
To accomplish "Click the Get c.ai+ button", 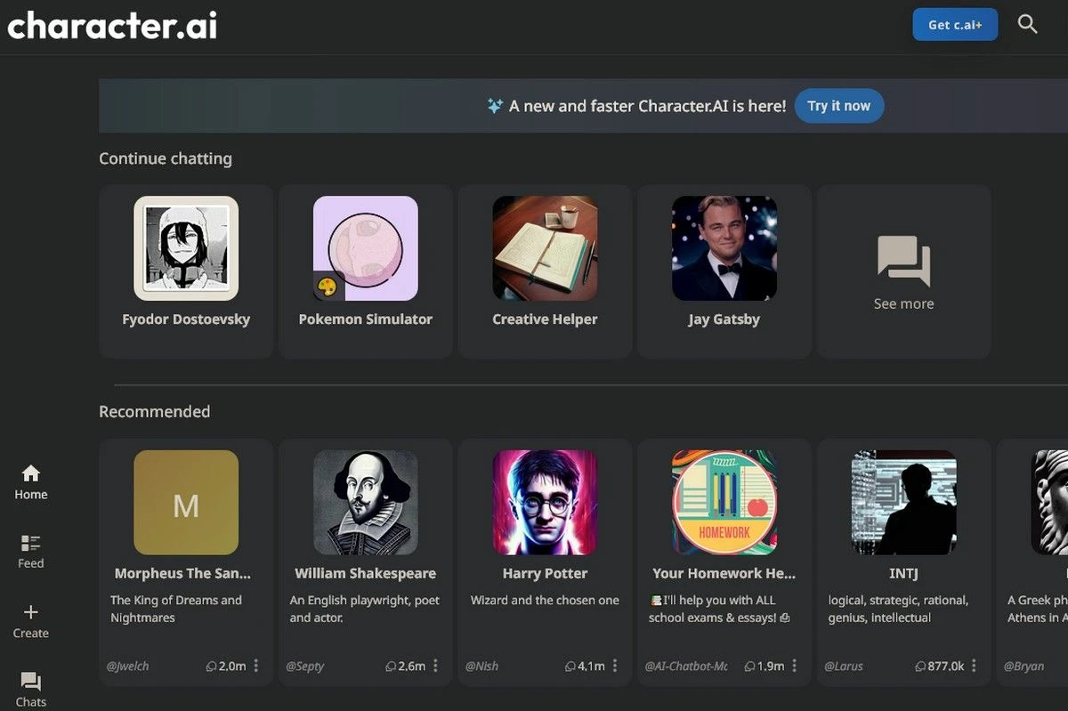I will point(955,25).
